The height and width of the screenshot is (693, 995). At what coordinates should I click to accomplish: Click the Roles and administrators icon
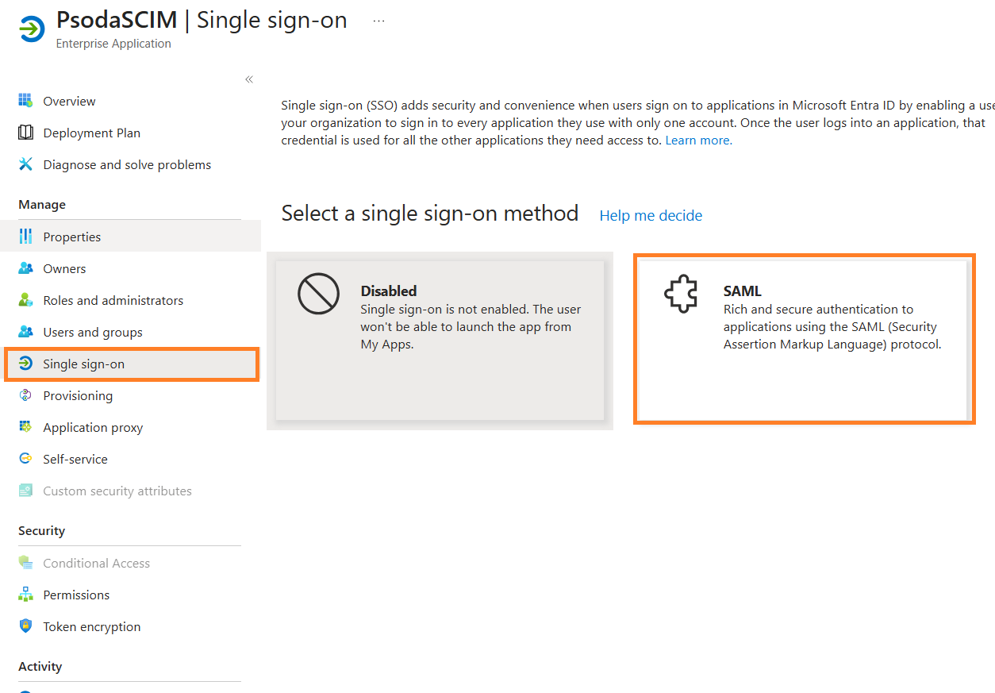(25, 300)
